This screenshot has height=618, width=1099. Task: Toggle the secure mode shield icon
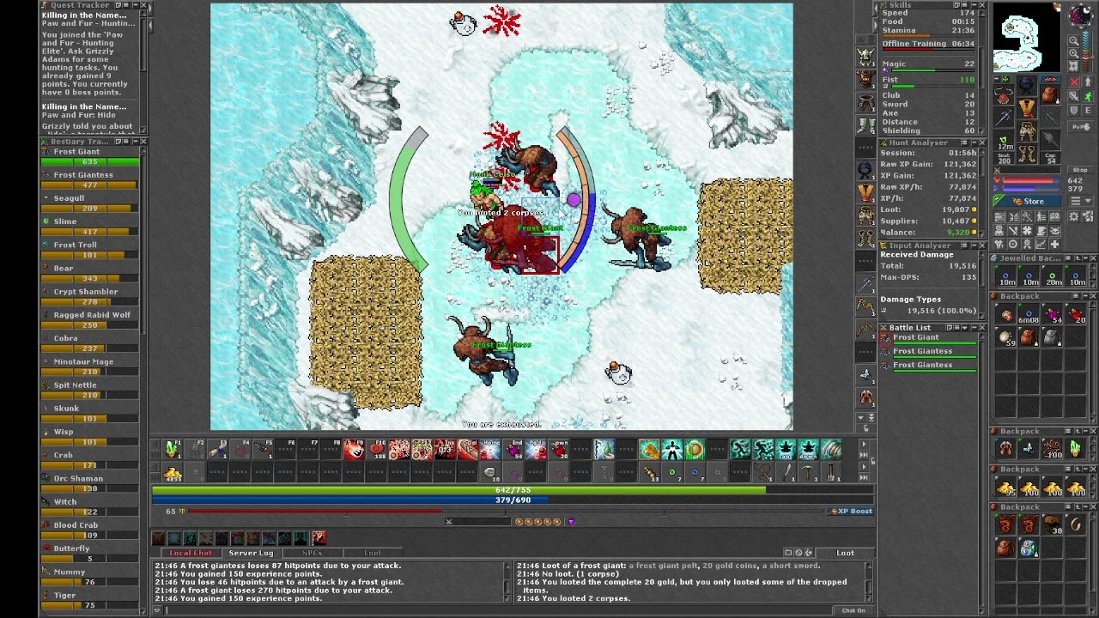pos(1074,110)
